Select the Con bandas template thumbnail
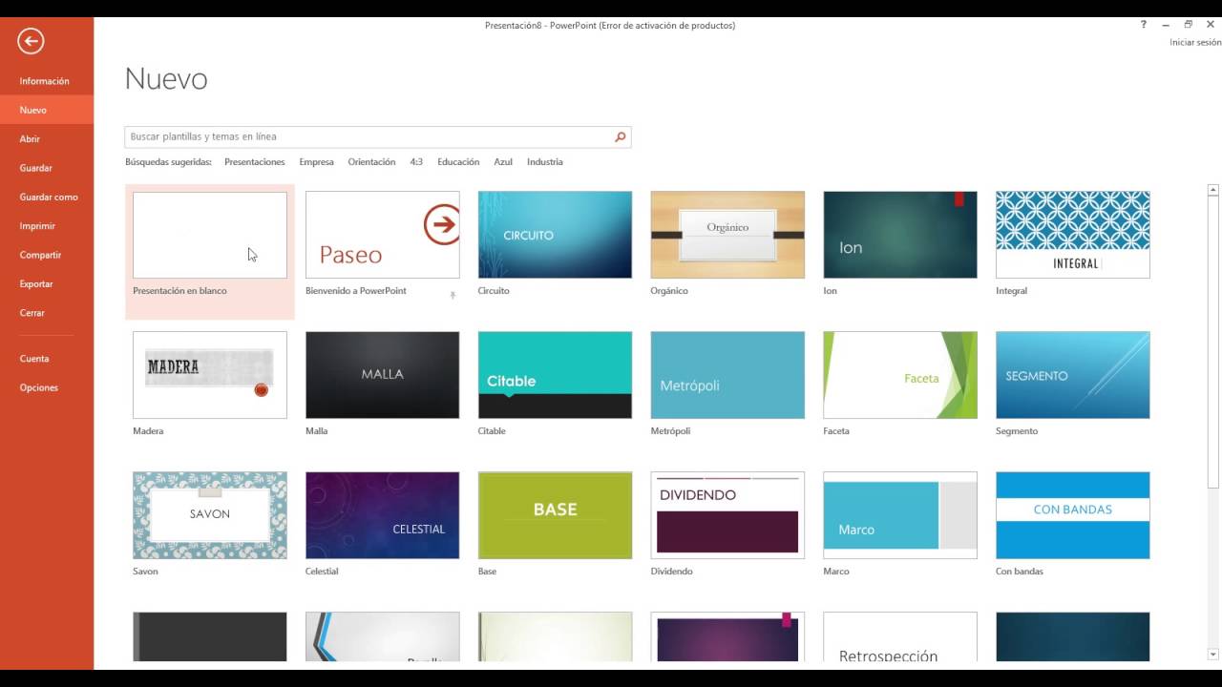This screenshot has width=1222, height=687. tap(1073, 515)
